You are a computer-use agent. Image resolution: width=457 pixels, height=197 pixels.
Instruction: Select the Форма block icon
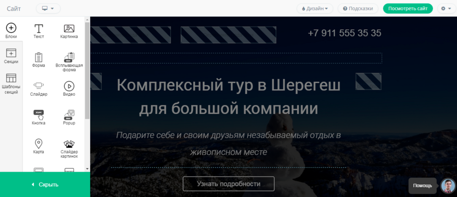38,60
